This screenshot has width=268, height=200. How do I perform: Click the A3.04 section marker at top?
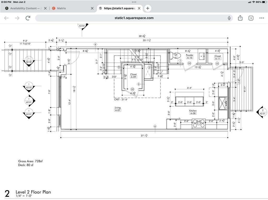click(x=82, y=26)
